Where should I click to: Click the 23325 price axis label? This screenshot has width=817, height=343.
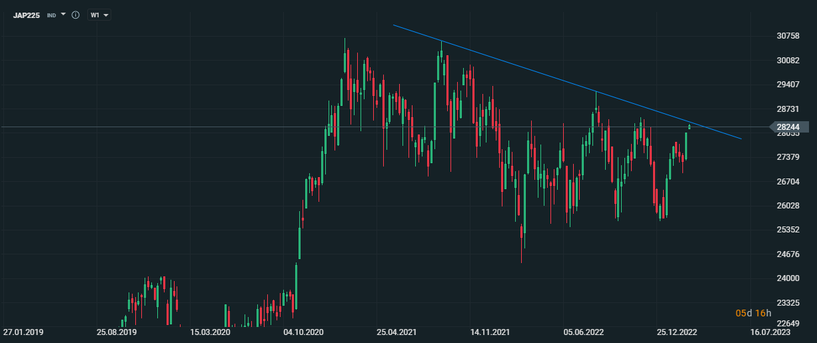[788, 302]
